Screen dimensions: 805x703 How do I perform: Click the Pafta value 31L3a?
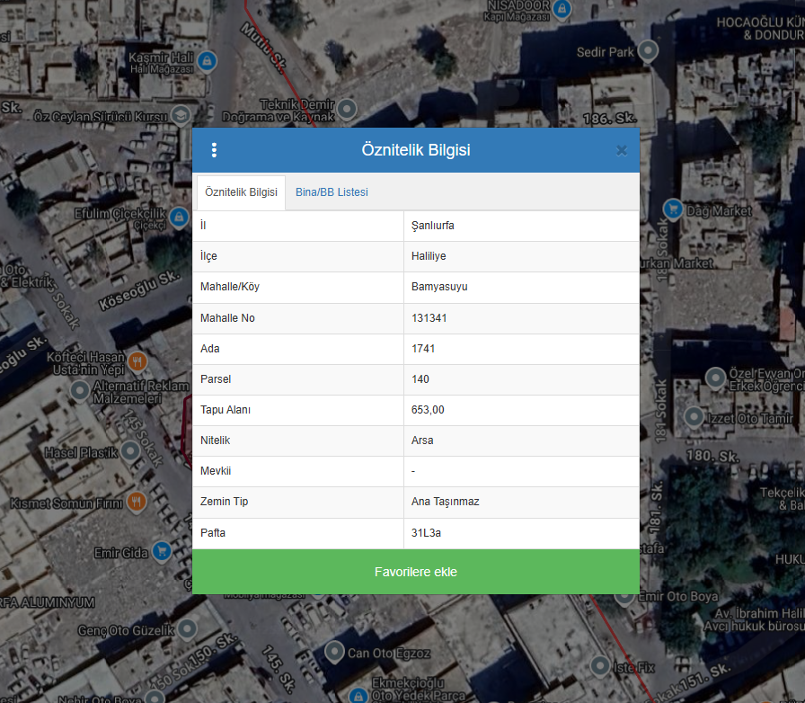click(521, 533)
